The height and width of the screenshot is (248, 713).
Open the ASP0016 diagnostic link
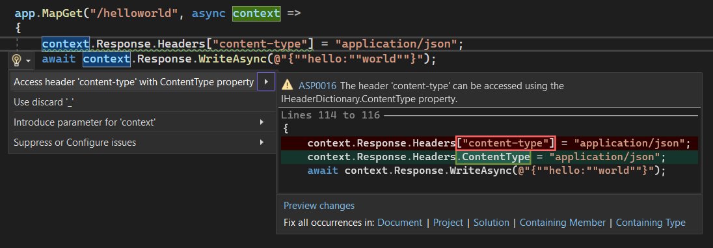(x=317, y=85)
